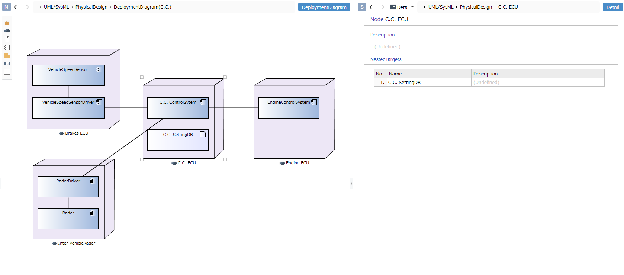Expand arrow after C.C. ECU in detail breadcrumb

coord(521,7)
